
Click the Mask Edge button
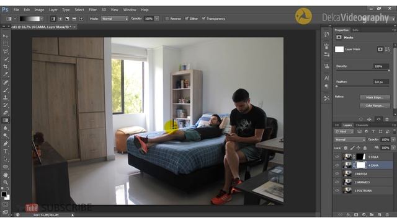coord(375,97)
